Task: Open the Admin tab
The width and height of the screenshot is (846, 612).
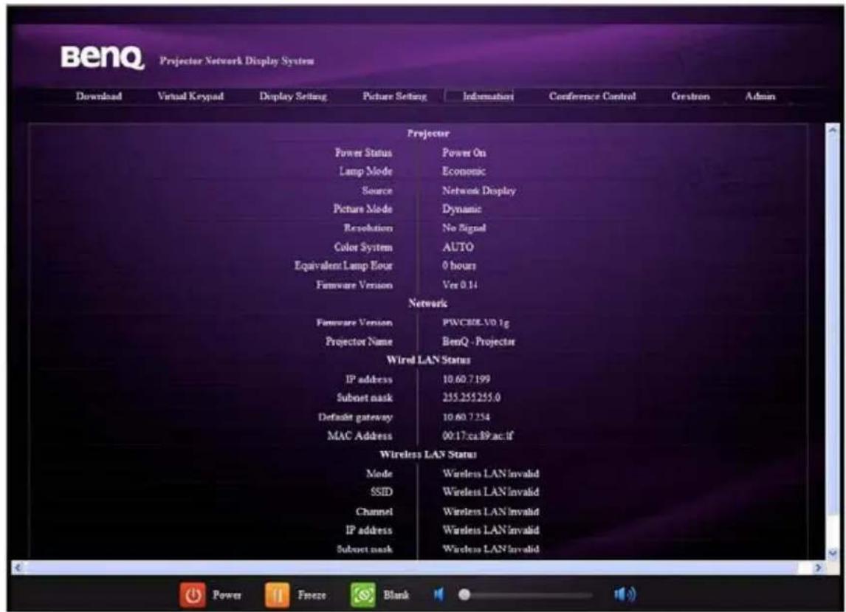Action: [760, 96]
